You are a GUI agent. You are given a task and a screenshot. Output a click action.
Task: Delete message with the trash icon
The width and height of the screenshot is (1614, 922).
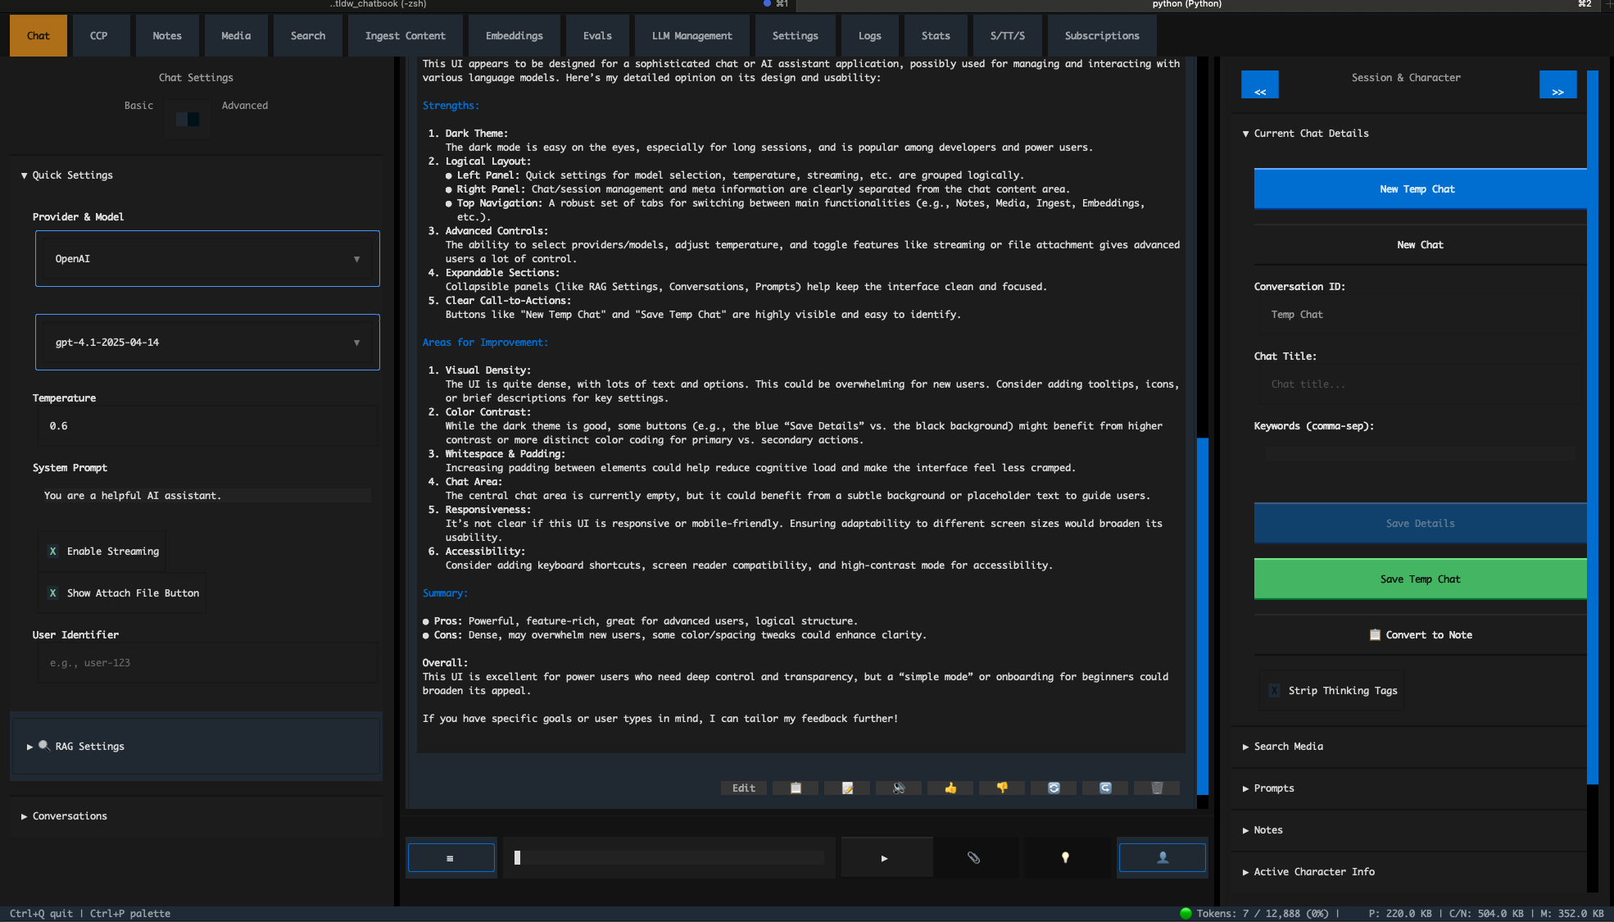click(1157, 788)
